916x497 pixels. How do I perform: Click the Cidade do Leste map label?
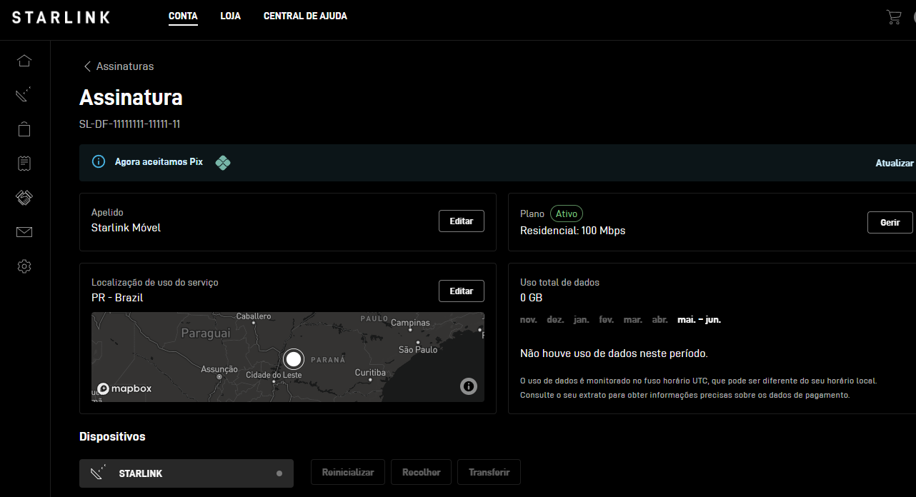point(274,375)
